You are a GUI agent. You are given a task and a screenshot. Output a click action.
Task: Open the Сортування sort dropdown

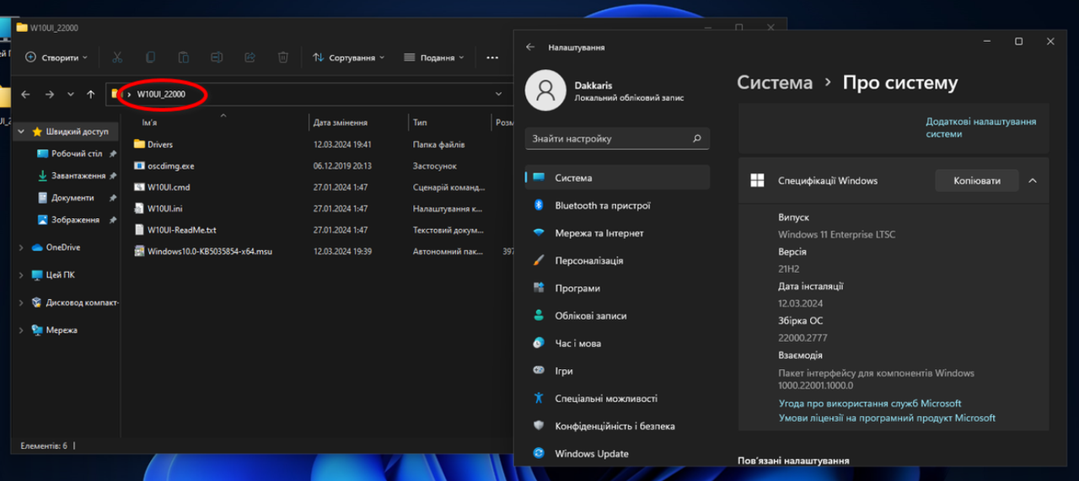click(x=348, y=57)
